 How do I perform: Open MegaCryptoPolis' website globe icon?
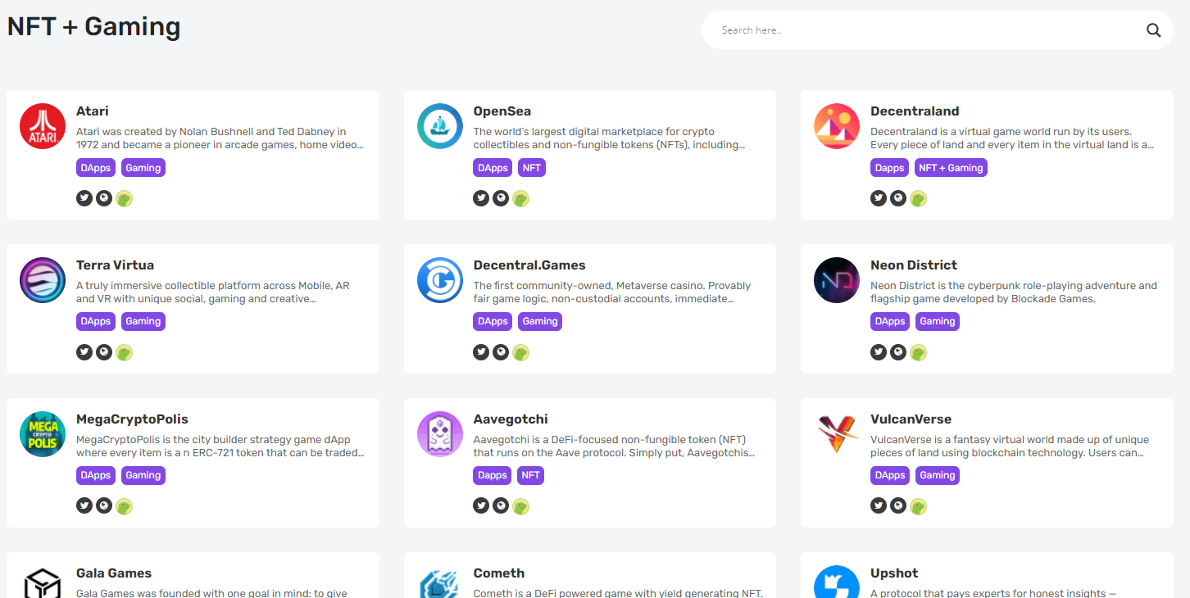[104, 506]
